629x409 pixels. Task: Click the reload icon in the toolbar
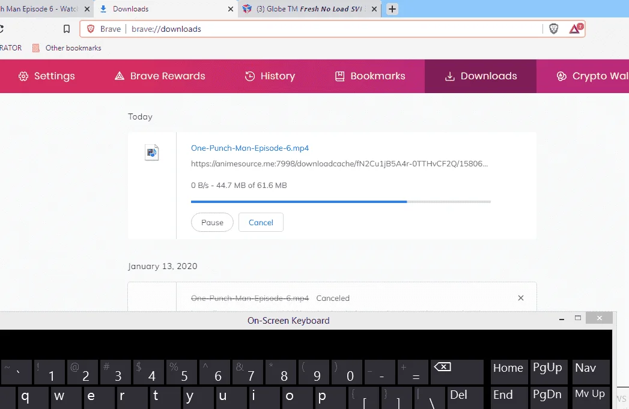1,29
